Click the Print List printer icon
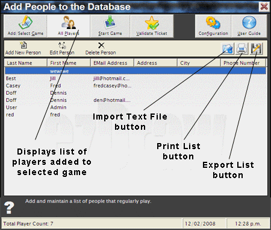Image resolution: width=271 pixels, height=230 pixels. 242,49
